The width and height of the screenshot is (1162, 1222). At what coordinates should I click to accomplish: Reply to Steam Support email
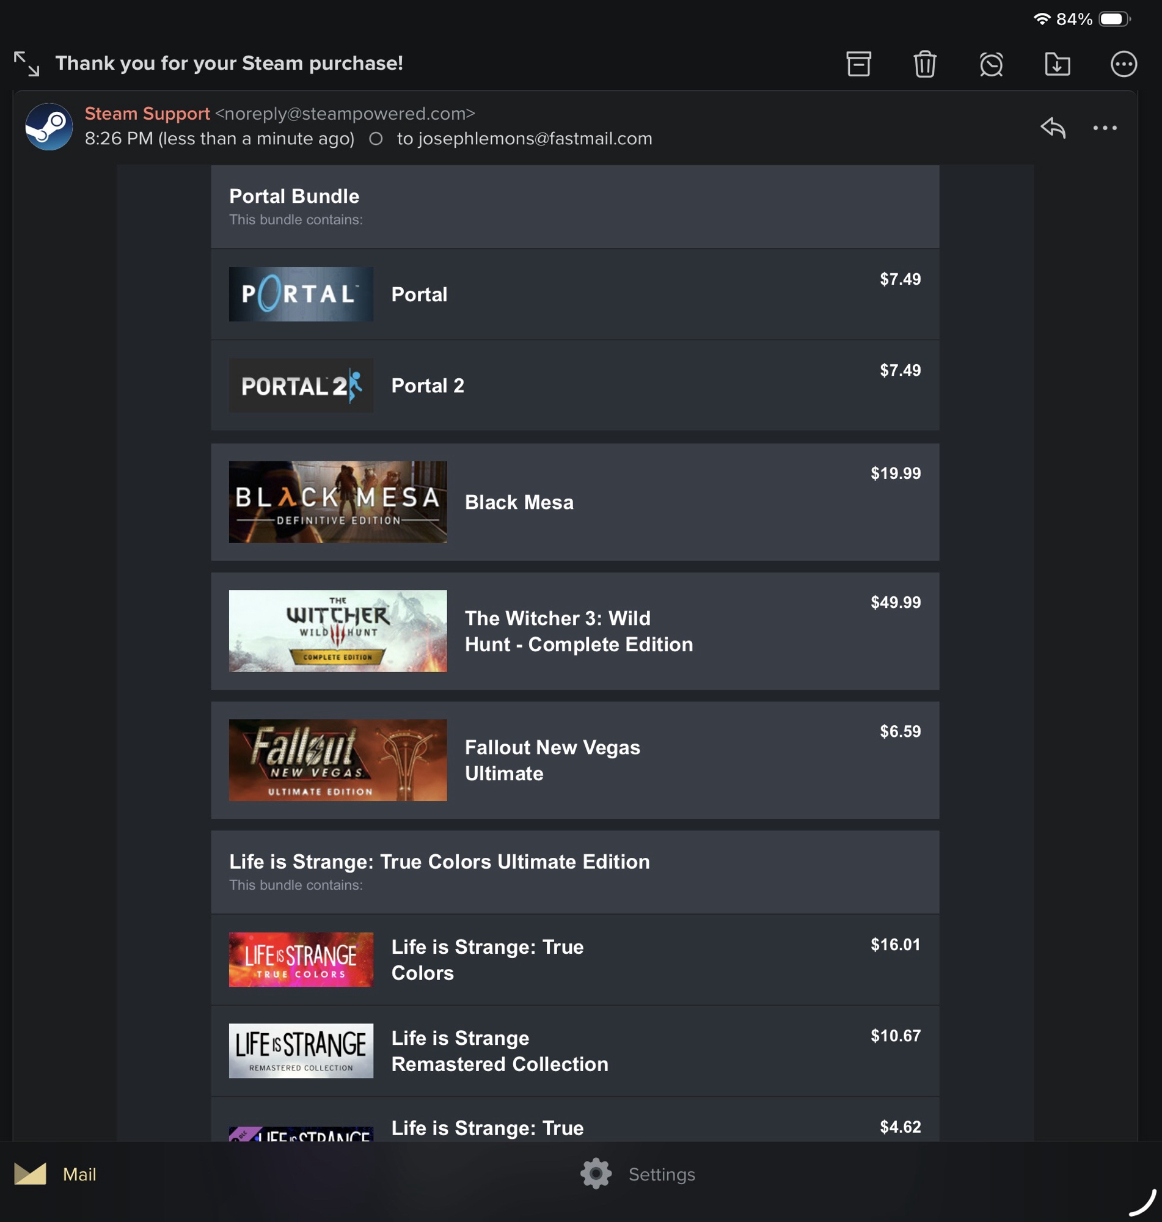pos(1053,128)
